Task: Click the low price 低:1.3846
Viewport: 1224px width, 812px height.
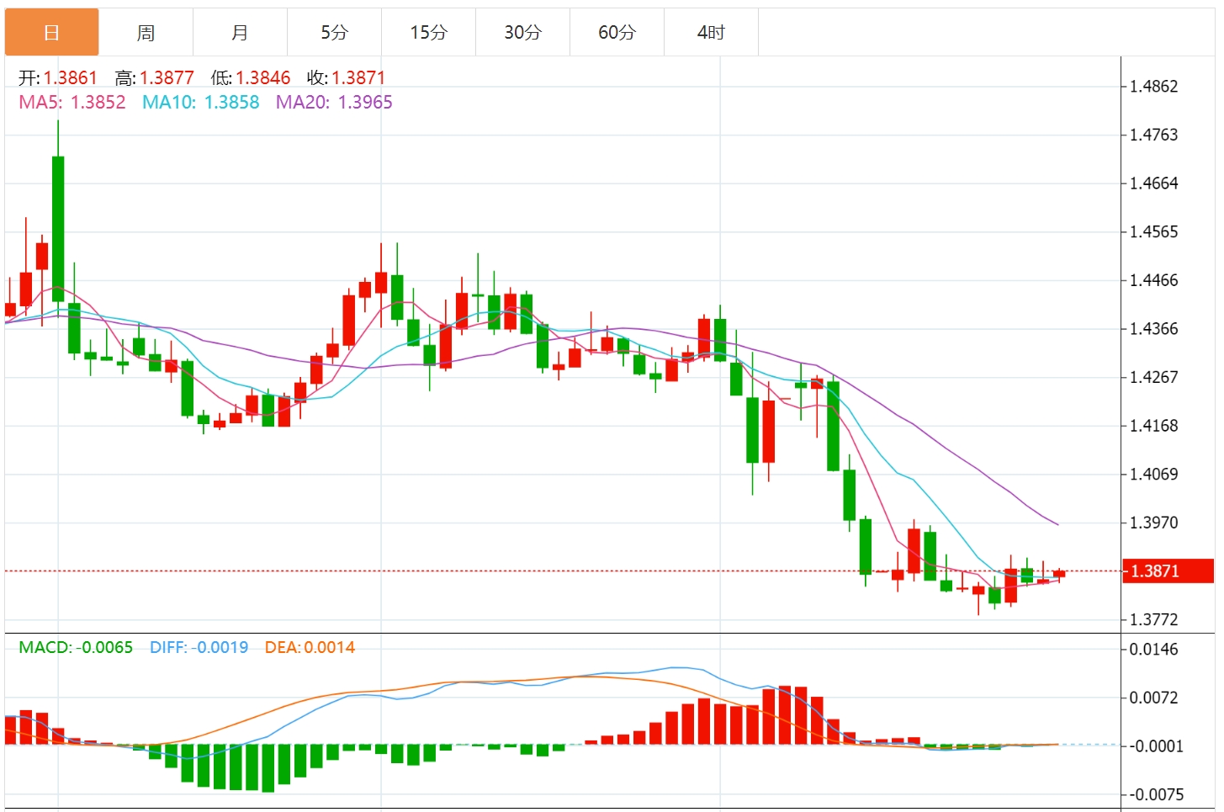Action: point(251,78)
